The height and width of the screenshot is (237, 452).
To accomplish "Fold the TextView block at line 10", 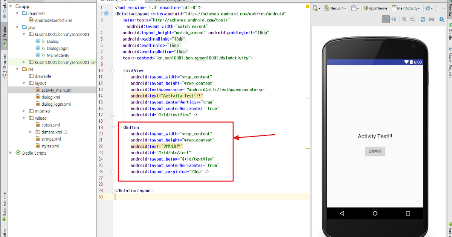I will (x=113, y=70).
